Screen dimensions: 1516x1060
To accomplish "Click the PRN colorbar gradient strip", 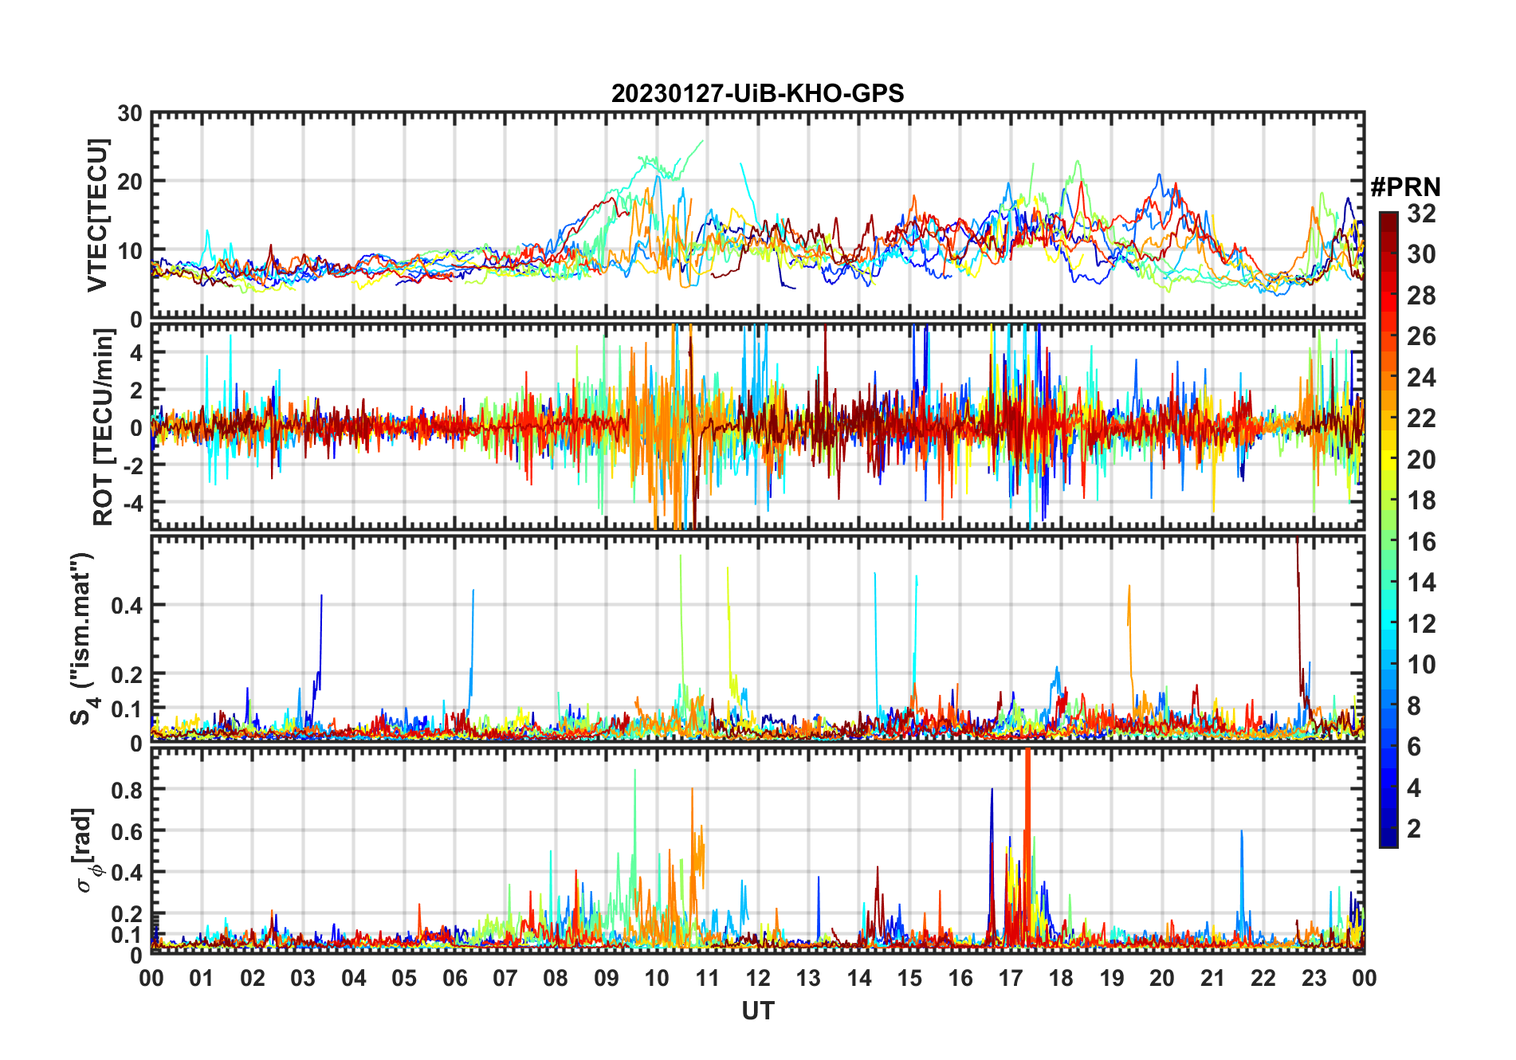I will pyautogui.click(x=1388, y=529).
